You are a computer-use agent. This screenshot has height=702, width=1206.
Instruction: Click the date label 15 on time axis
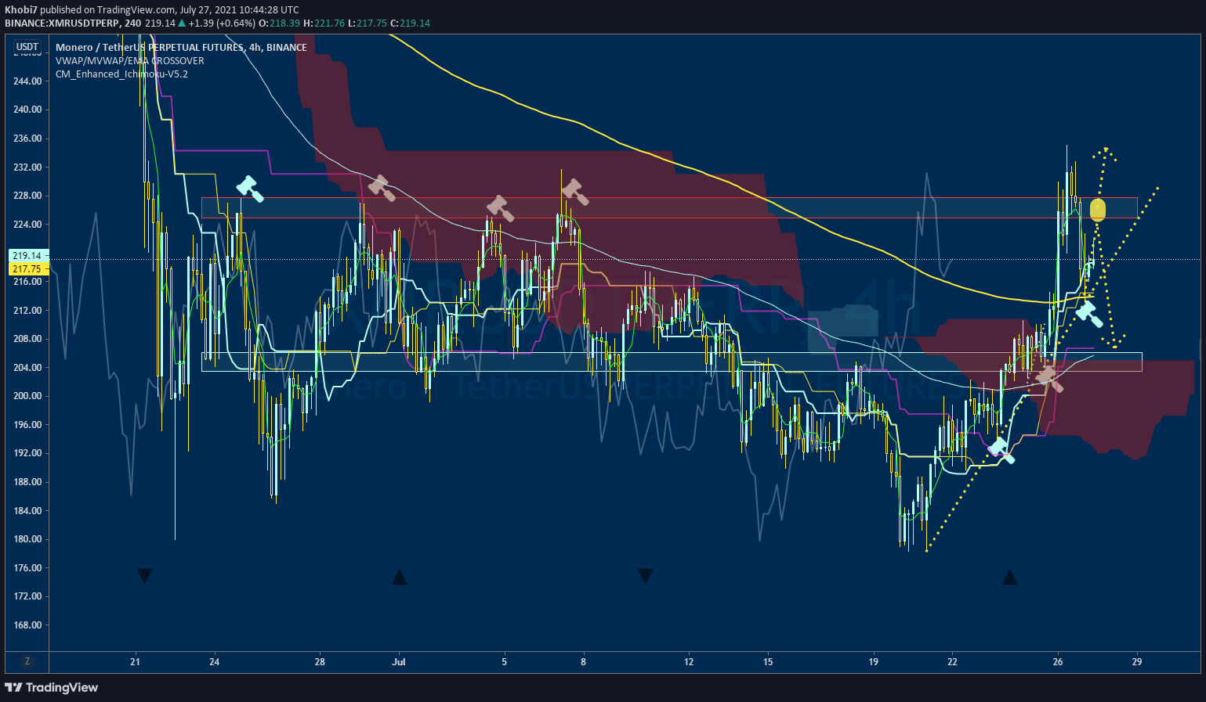pos(768,662)
